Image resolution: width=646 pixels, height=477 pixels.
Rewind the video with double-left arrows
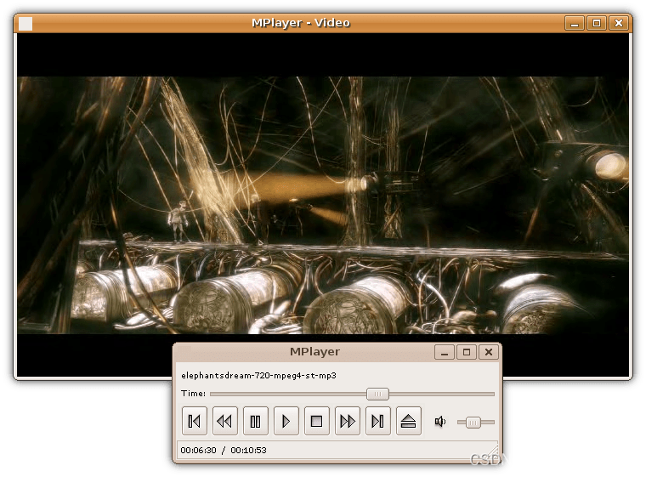coord(224,421)
